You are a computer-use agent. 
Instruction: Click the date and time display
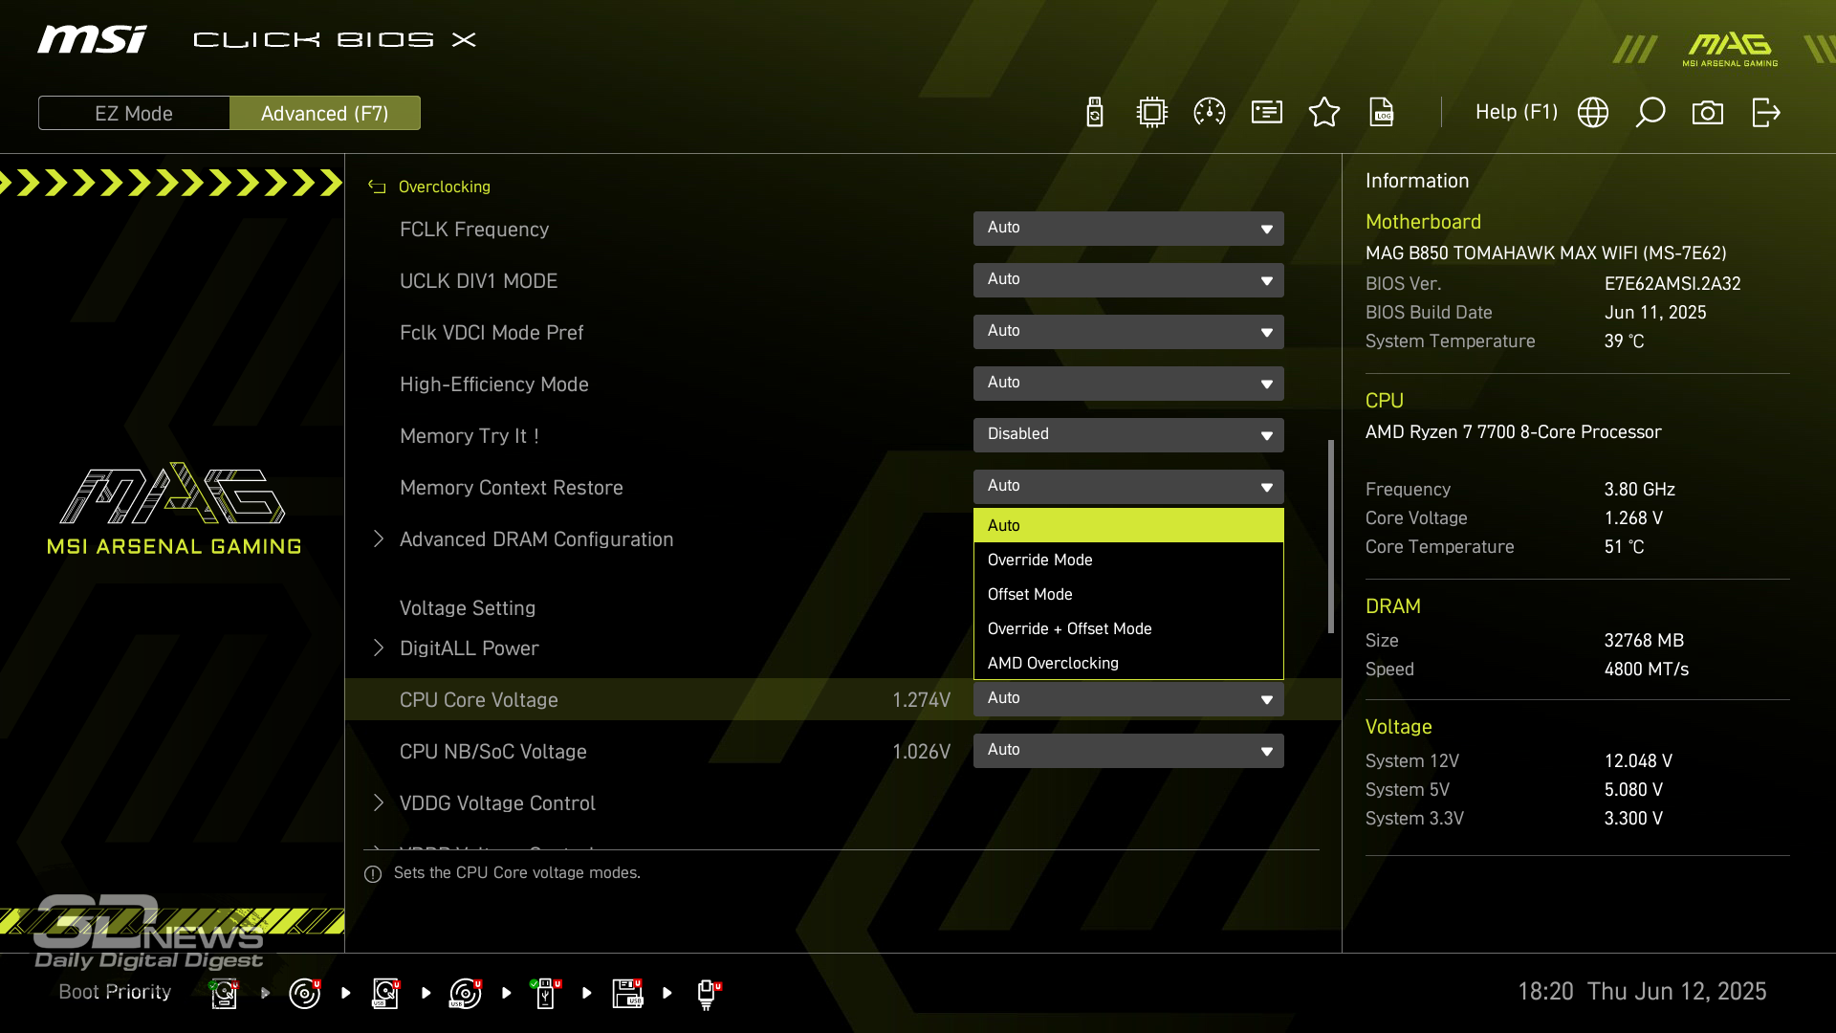(1642, 992)
